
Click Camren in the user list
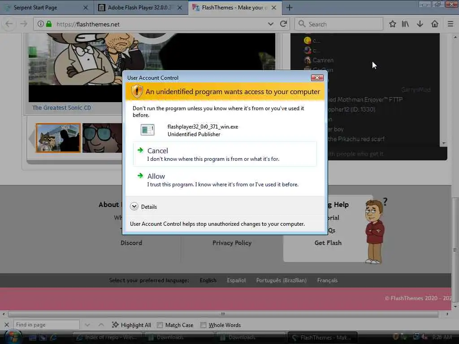(x=323, y=60)
